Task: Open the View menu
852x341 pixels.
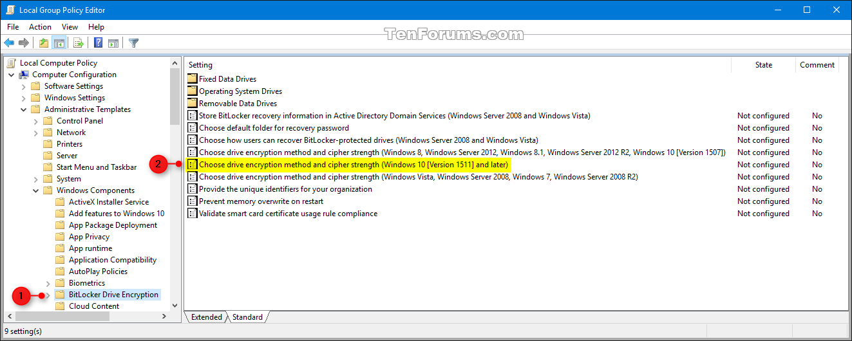Action: [70, 27]
